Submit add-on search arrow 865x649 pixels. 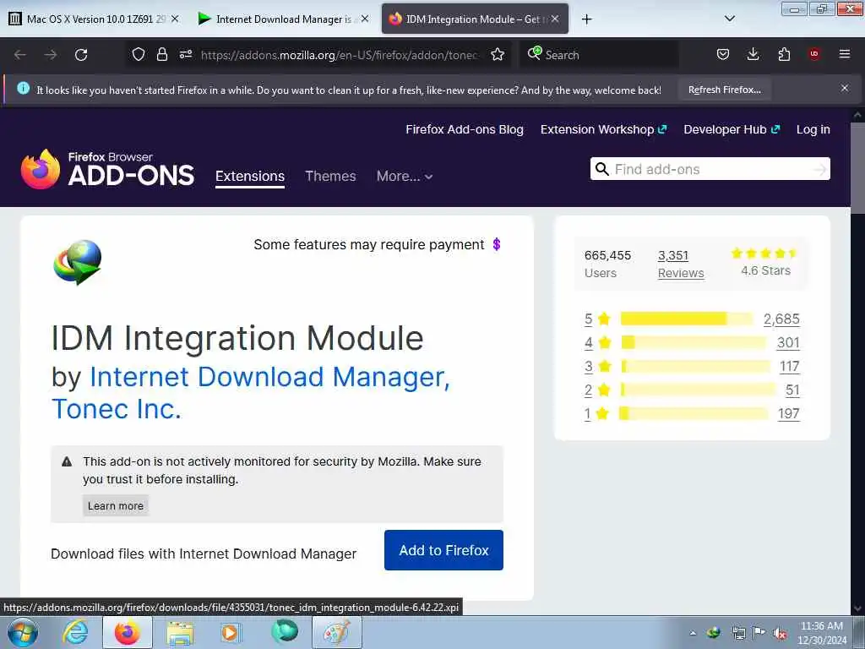click(x=819, y=169)
